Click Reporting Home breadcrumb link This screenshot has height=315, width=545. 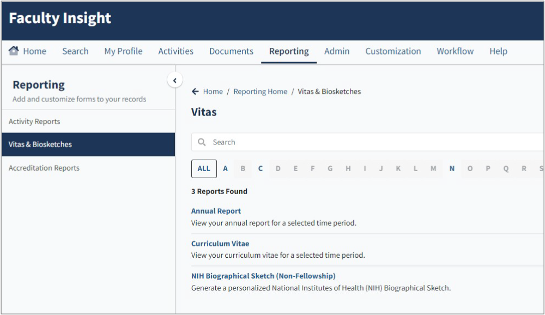[x=260, y=92]
